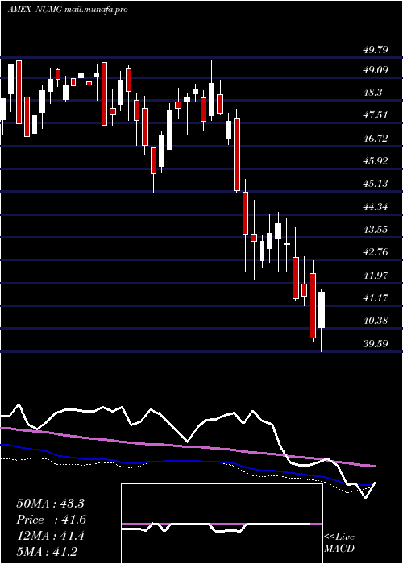This screenshot has height=564, width=403.
Task: Click the 12MA : 41.4 readout
Action: [50, 536]
